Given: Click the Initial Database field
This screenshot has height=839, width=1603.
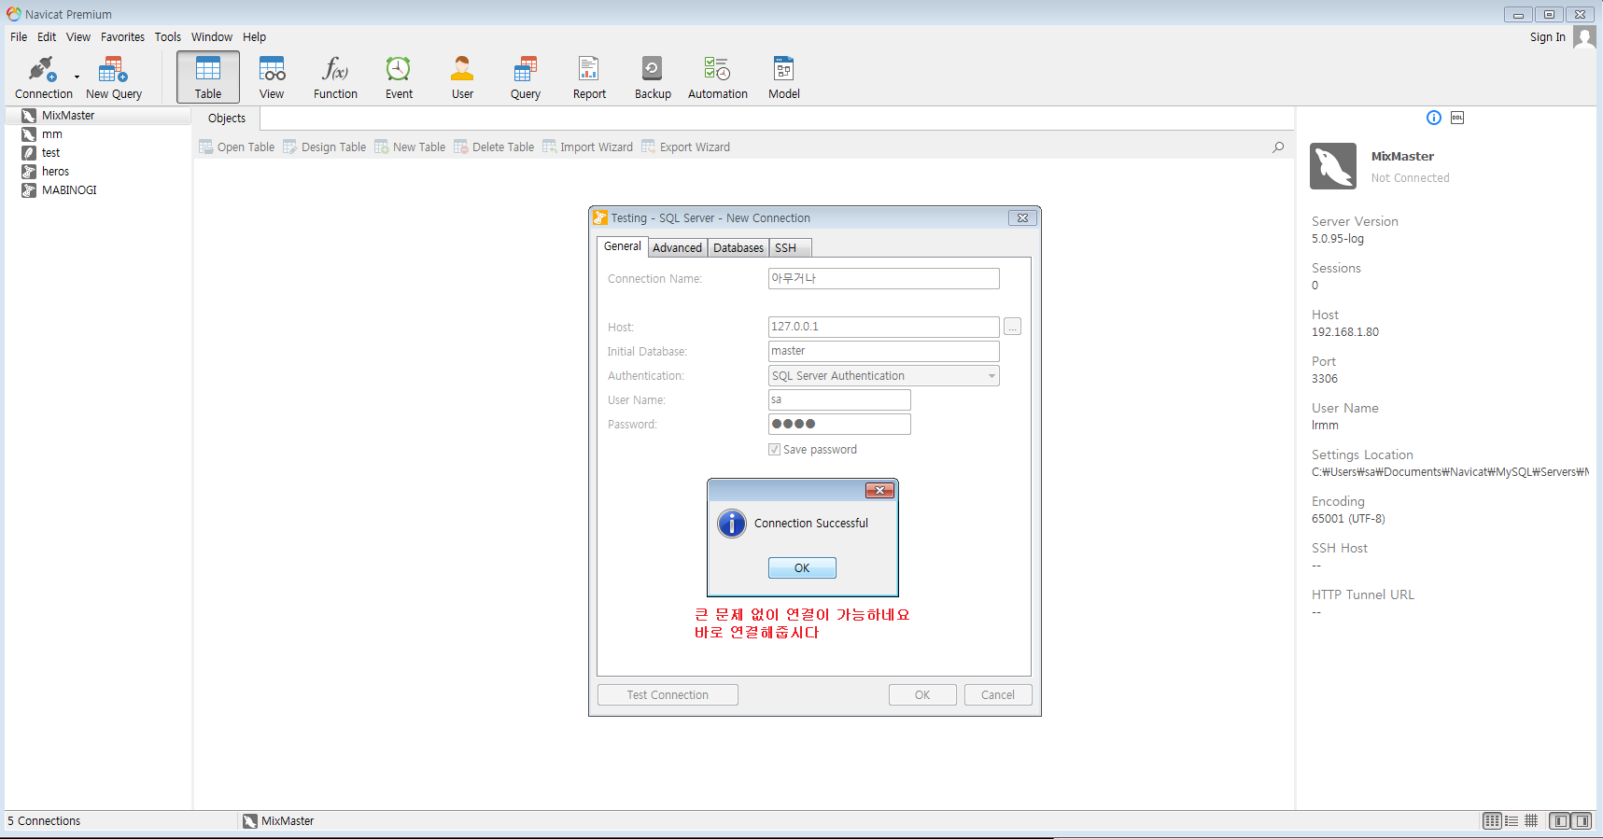Looking at the screenshot, I should pos(883,351).
